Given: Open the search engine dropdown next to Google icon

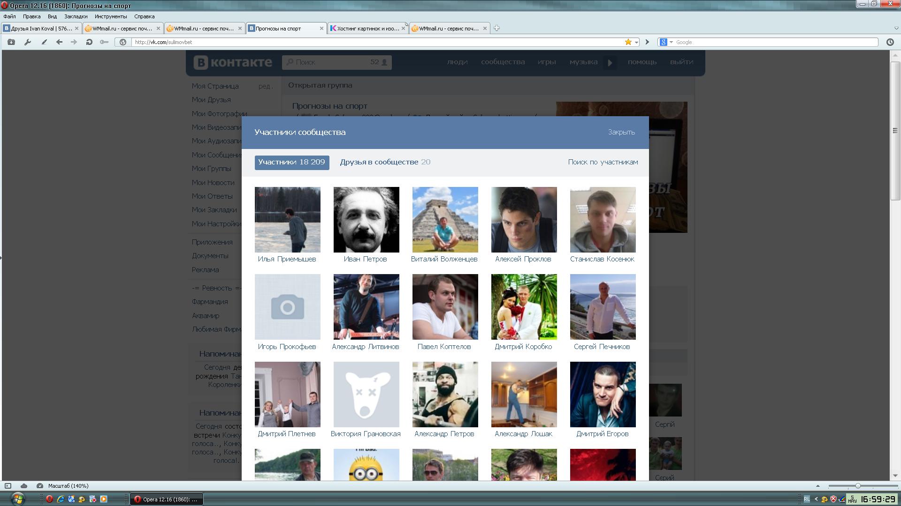Looking at the screenshot, I should (x=671, y=42).
